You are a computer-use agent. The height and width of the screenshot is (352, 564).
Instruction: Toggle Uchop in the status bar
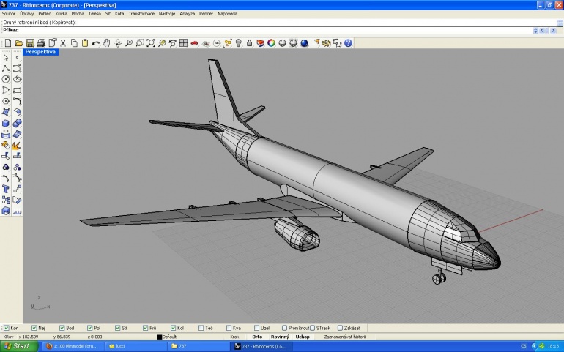[x=303, y=337]
